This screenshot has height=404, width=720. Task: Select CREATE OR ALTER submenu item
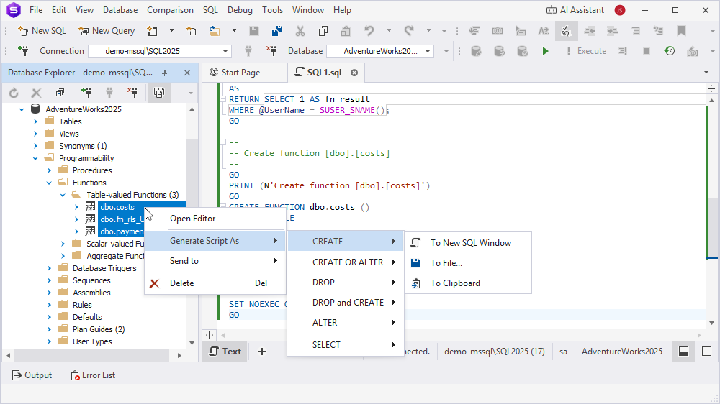[x=346, y=262]
